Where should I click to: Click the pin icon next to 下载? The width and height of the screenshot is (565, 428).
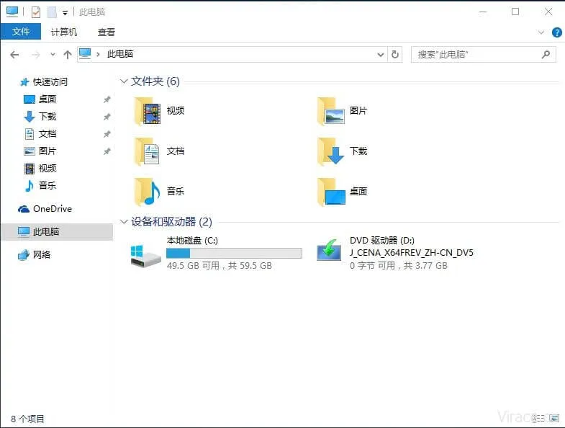click(x=107, y=117)
